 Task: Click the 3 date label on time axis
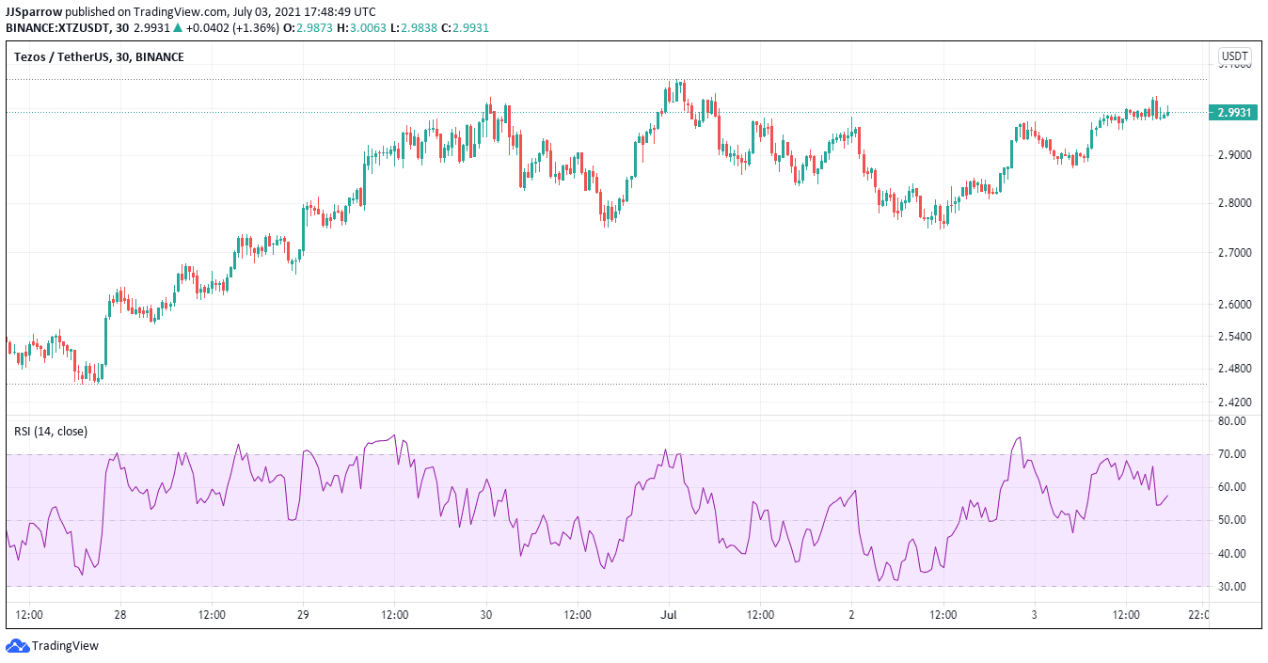click(1034, 615)
